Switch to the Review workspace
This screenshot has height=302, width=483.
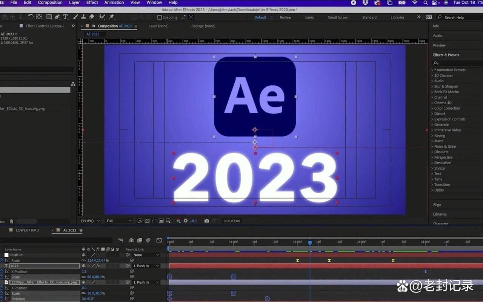[286, 17]
